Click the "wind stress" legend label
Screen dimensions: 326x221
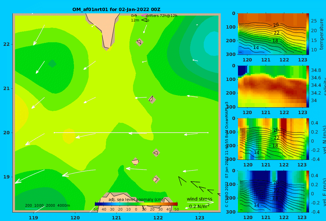(200, 199)
